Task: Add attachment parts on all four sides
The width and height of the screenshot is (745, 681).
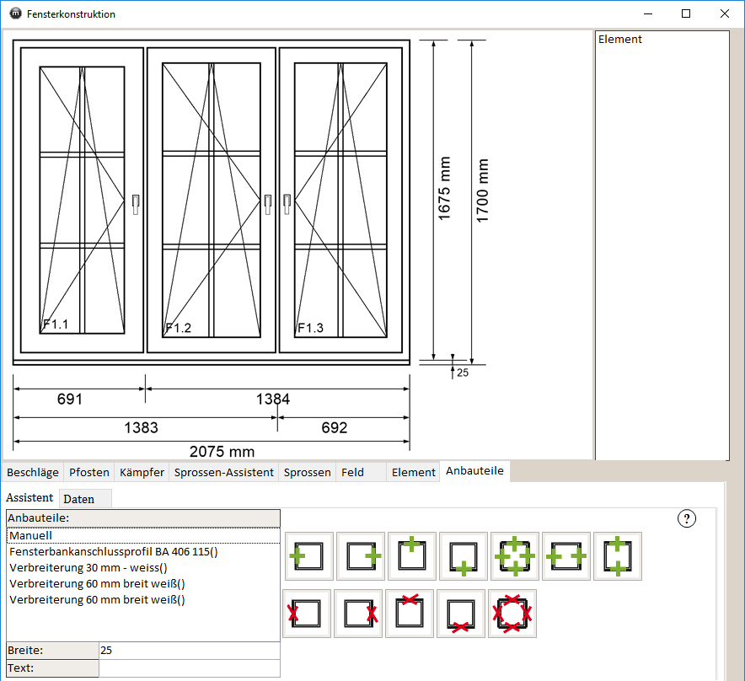Action: [x=515, y=556]
